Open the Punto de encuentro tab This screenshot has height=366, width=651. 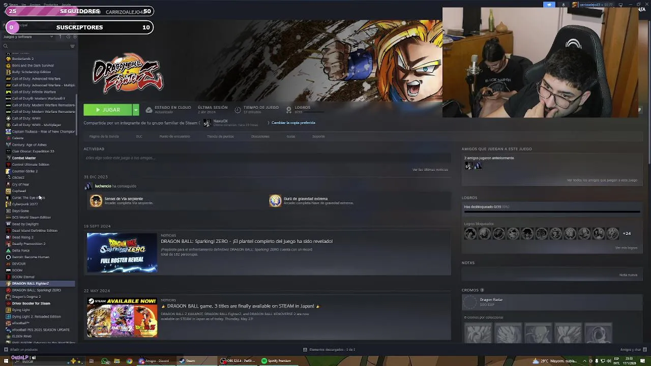click(174, 136)
